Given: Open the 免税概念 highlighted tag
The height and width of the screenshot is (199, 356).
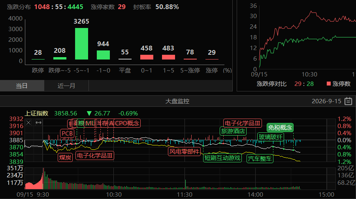Looking at the screenshot, I should 280,127.
